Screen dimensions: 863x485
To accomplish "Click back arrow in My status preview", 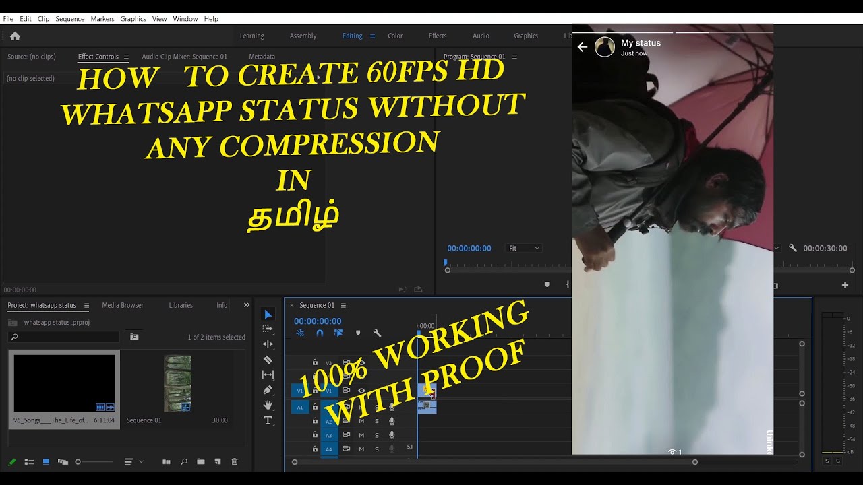I will coord(583,46).
